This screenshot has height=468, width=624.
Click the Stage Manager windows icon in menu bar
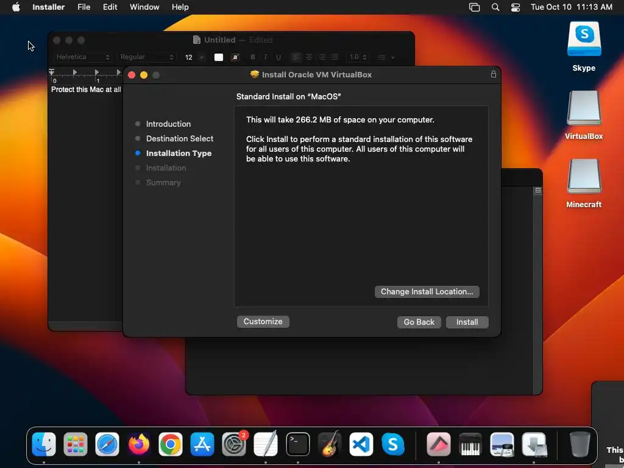(x=474, y=7)
